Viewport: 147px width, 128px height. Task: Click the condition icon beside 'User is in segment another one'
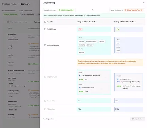click(x=80, y=75)
